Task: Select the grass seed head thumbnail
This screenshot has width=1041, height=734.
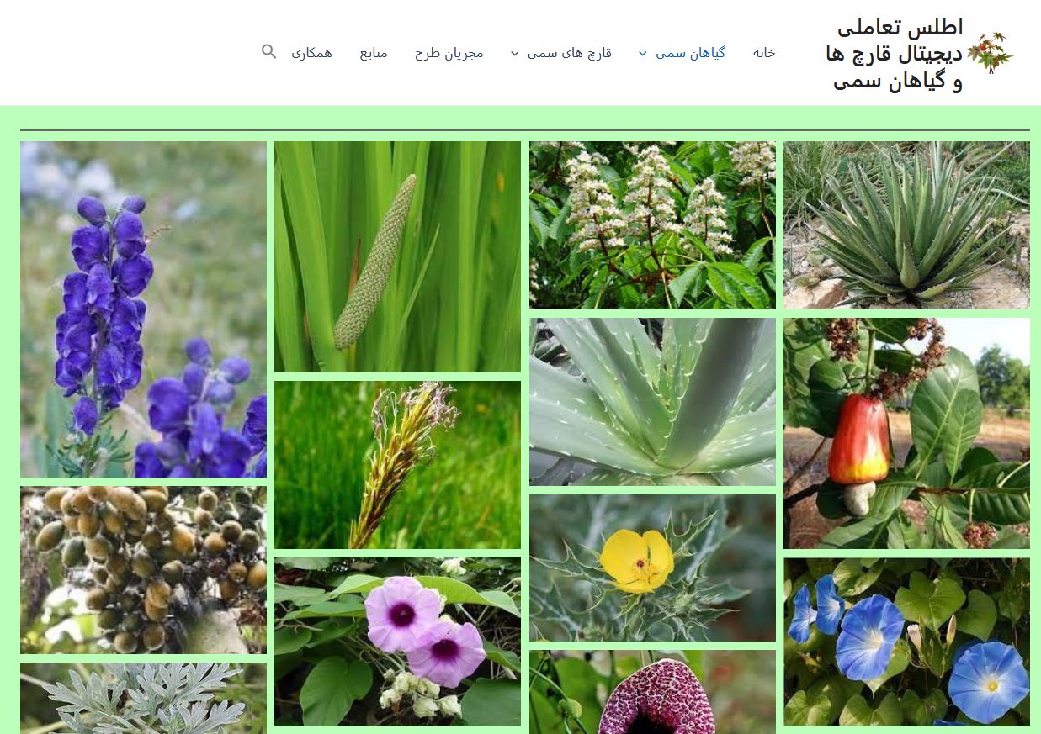Action: click(397, 465)
